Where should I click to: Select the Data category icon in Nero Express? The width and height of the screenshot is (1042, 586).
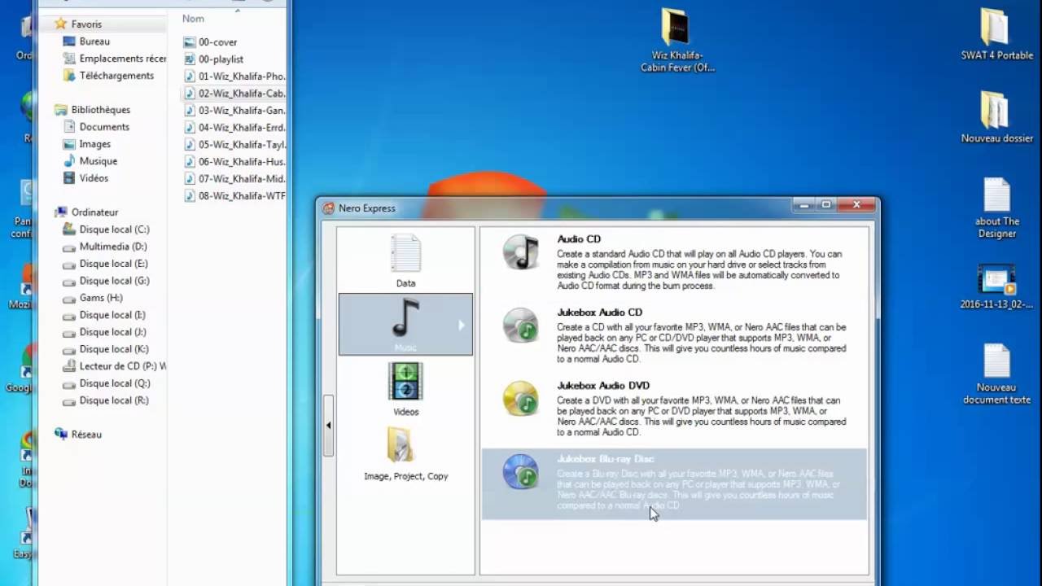tap(405, 253)
